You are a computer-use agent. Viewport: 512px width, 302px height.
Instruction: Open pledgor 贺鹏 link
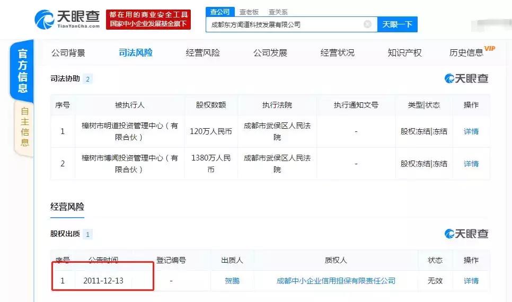[x=232, y=281]
